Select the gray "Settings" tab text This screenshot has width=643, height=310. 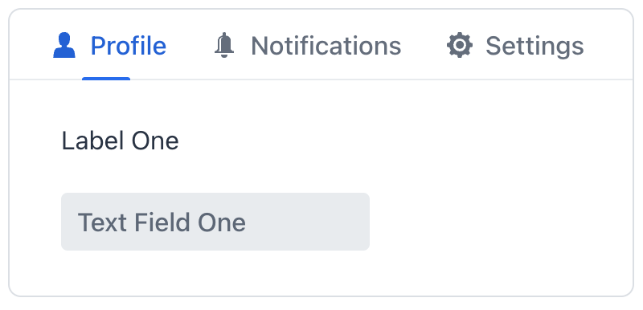534,47
